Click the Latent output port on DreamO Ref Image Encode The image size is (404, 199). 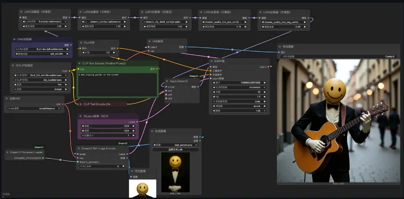point(128,154)
